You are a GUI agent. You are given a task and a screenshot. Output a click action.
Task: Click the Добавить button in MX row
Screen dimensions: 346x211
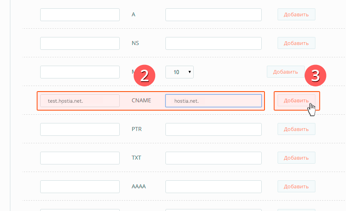(x=286, y=72)
